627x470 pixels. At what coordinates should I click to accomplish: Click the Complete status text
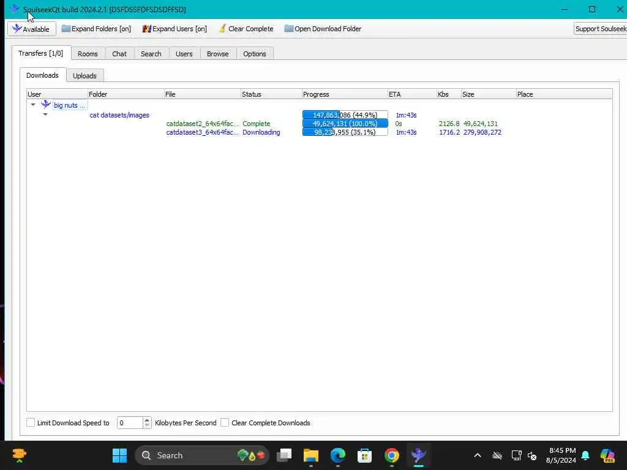pyautogui.click(x=257, y=124)
